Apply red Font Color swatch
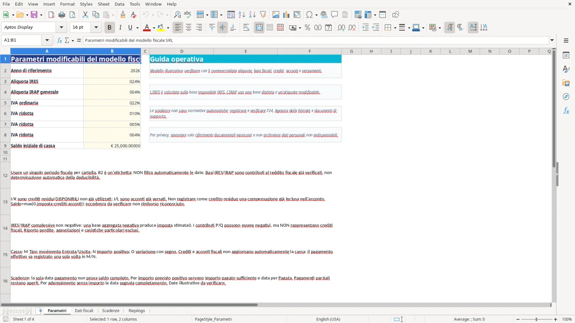 147,28
